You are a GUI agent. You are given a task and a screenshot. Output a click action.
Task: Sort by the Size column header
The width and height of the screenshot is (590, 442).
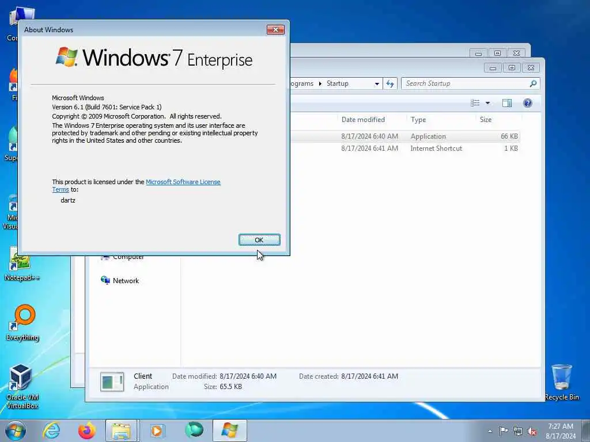[x=485, y=120]
